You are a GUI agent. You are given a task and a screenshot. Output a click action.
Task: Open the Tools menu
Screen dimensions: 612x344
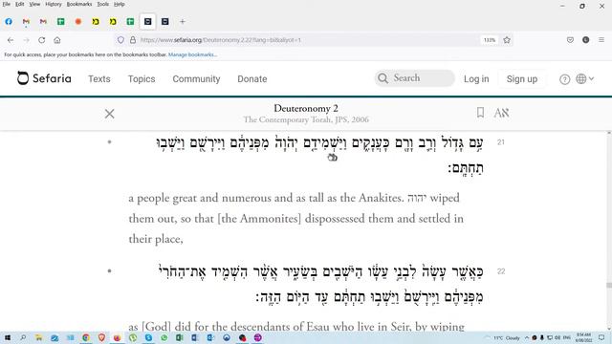click(103, 4)
